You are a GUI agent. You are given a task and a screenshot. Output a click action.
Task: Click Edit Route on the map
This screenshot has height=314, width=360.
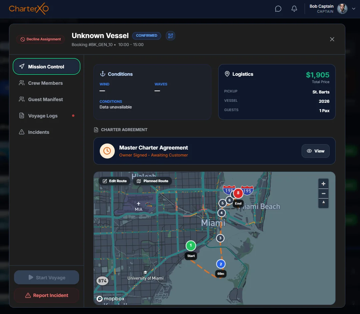click(114, 181)
